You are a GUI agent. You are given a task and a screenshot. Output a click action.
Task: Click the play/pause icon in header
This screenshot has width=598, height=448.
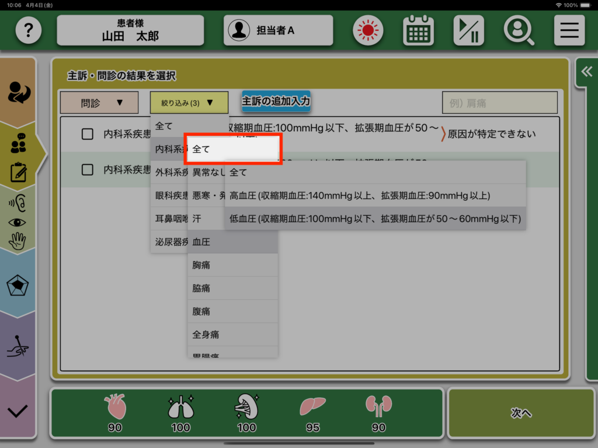468,30
